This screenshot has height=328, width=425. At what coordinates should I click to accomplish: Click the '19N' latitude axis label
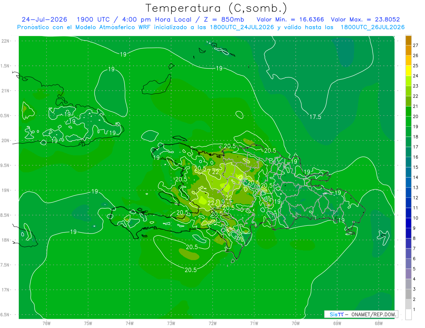[5, 190]
